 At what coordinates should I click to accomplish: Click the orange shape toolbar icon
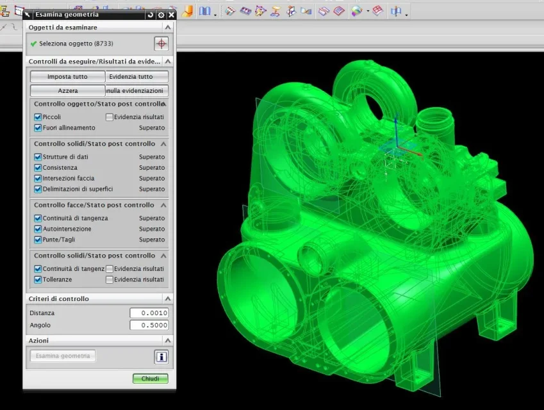187,11
